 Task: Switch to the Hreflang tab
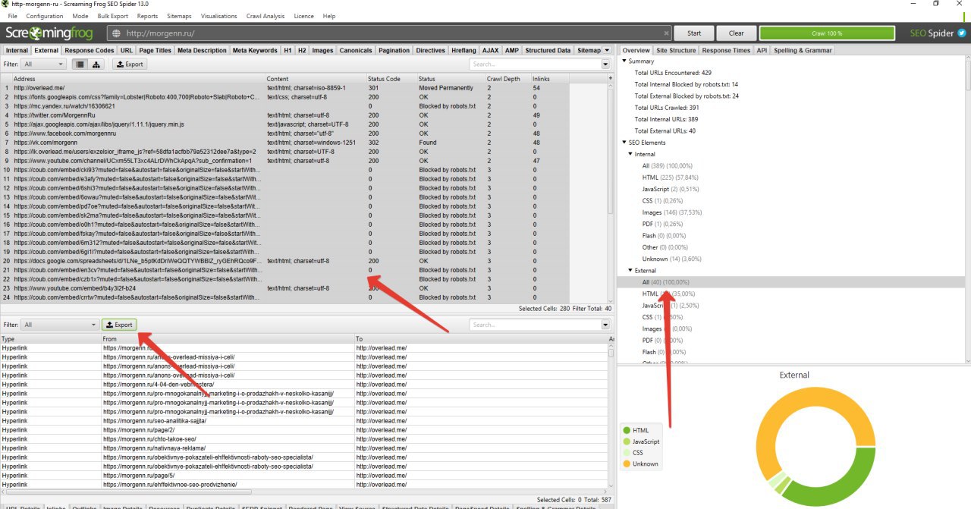464,50
